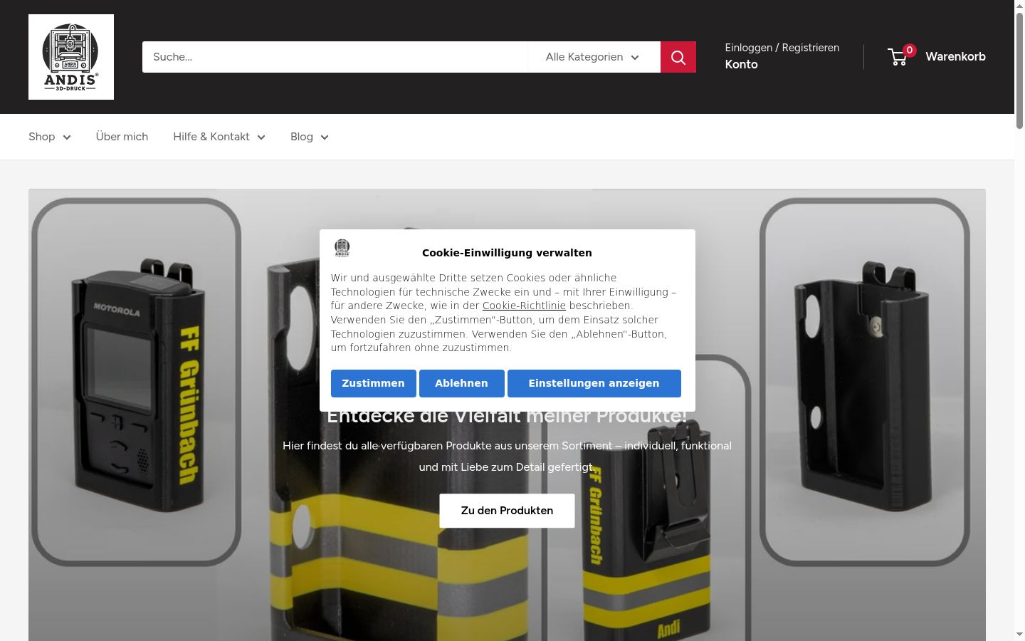Click the red search magnifier button
Screen dimensions: 1025x641
[x=678, y=57]
